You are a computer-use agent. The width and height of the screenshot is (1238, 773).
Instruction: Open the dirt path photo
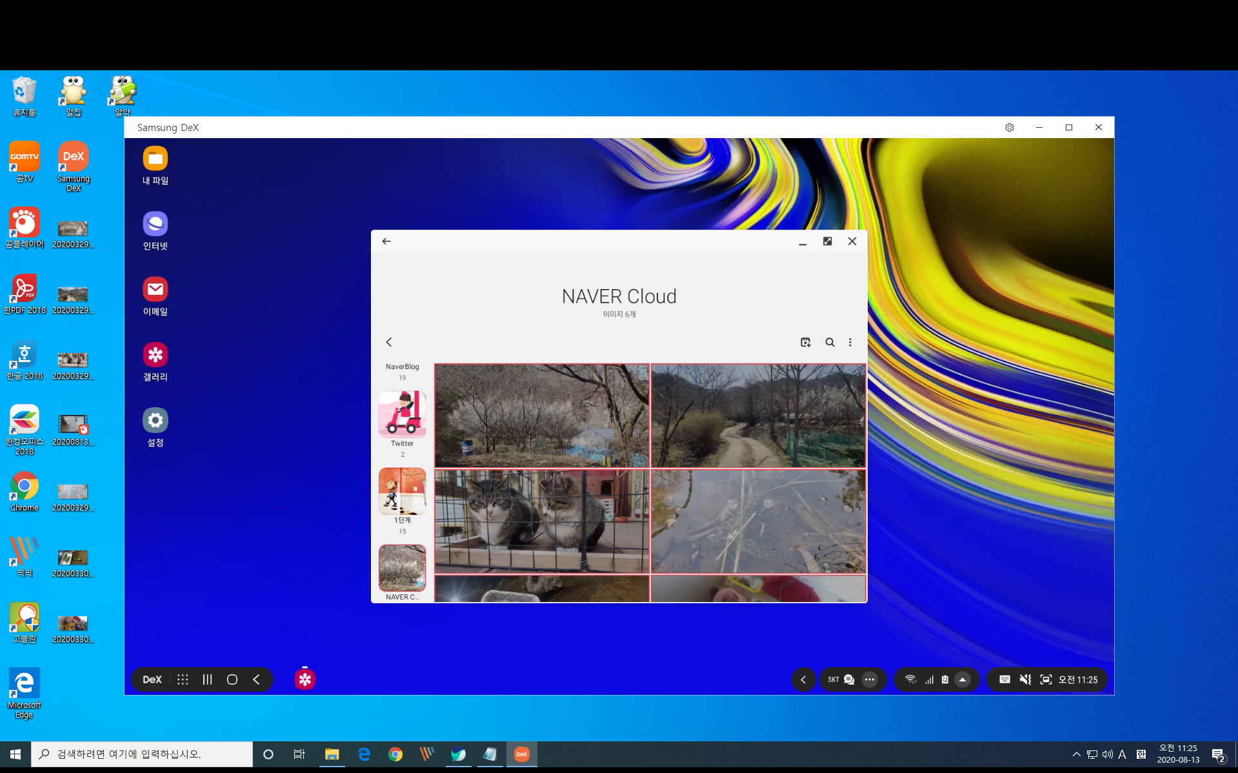(x=758, y=416)
